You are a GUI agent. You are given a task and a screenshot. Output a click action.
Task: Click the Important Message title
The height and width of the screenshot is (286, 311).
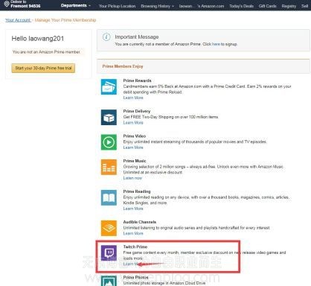pyautogui.click(x=137, y=36)
